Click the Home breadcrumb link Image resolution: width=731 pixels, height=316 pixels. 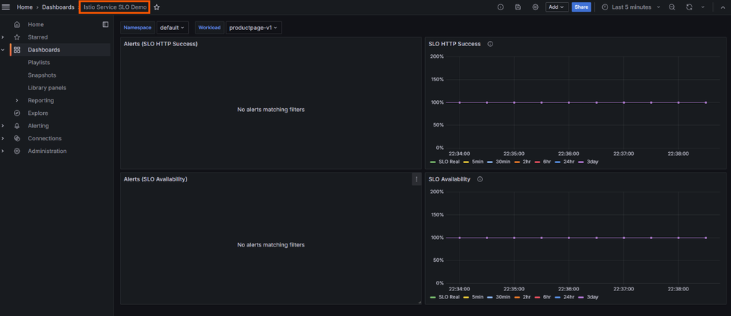[25, 7]
